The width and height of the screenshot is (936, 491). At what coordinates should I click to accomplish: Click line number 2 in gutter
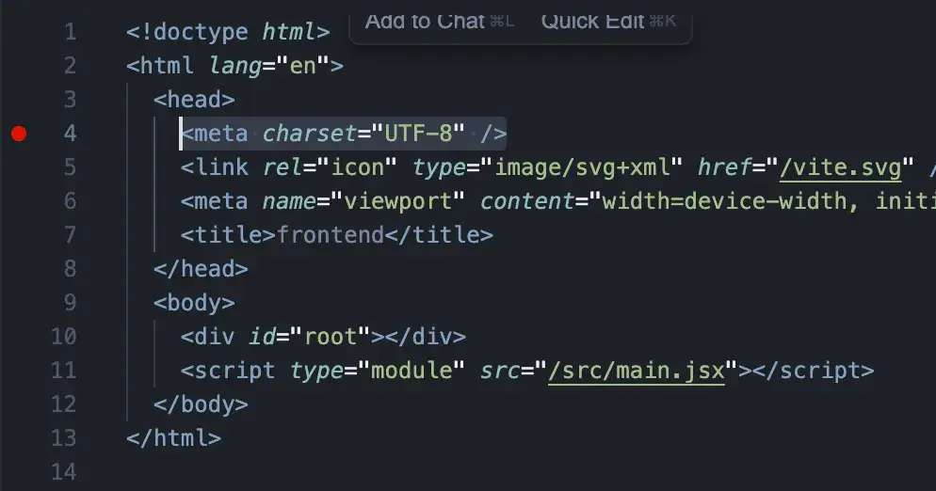(71, 66)
